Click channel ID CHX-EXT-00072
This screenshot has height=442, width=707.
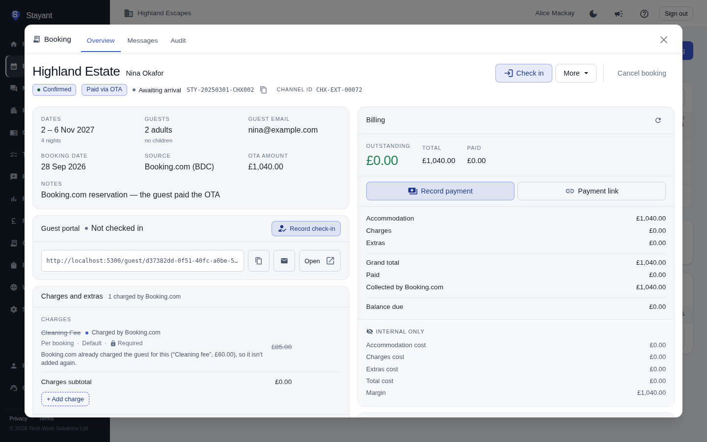coord(339,90)
